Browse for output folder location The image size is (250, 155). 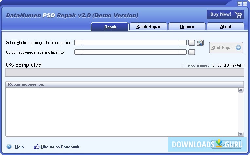tap(192, 52)
